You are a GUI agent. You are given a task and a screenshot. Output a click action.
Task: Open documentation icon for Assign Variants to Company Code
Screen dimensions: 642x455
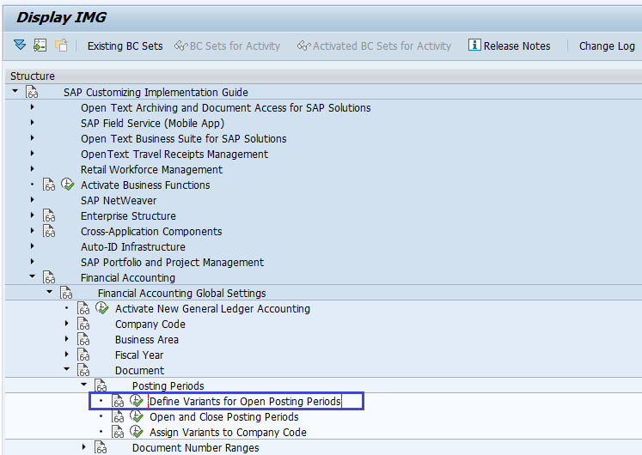click(x=118, y=432)
